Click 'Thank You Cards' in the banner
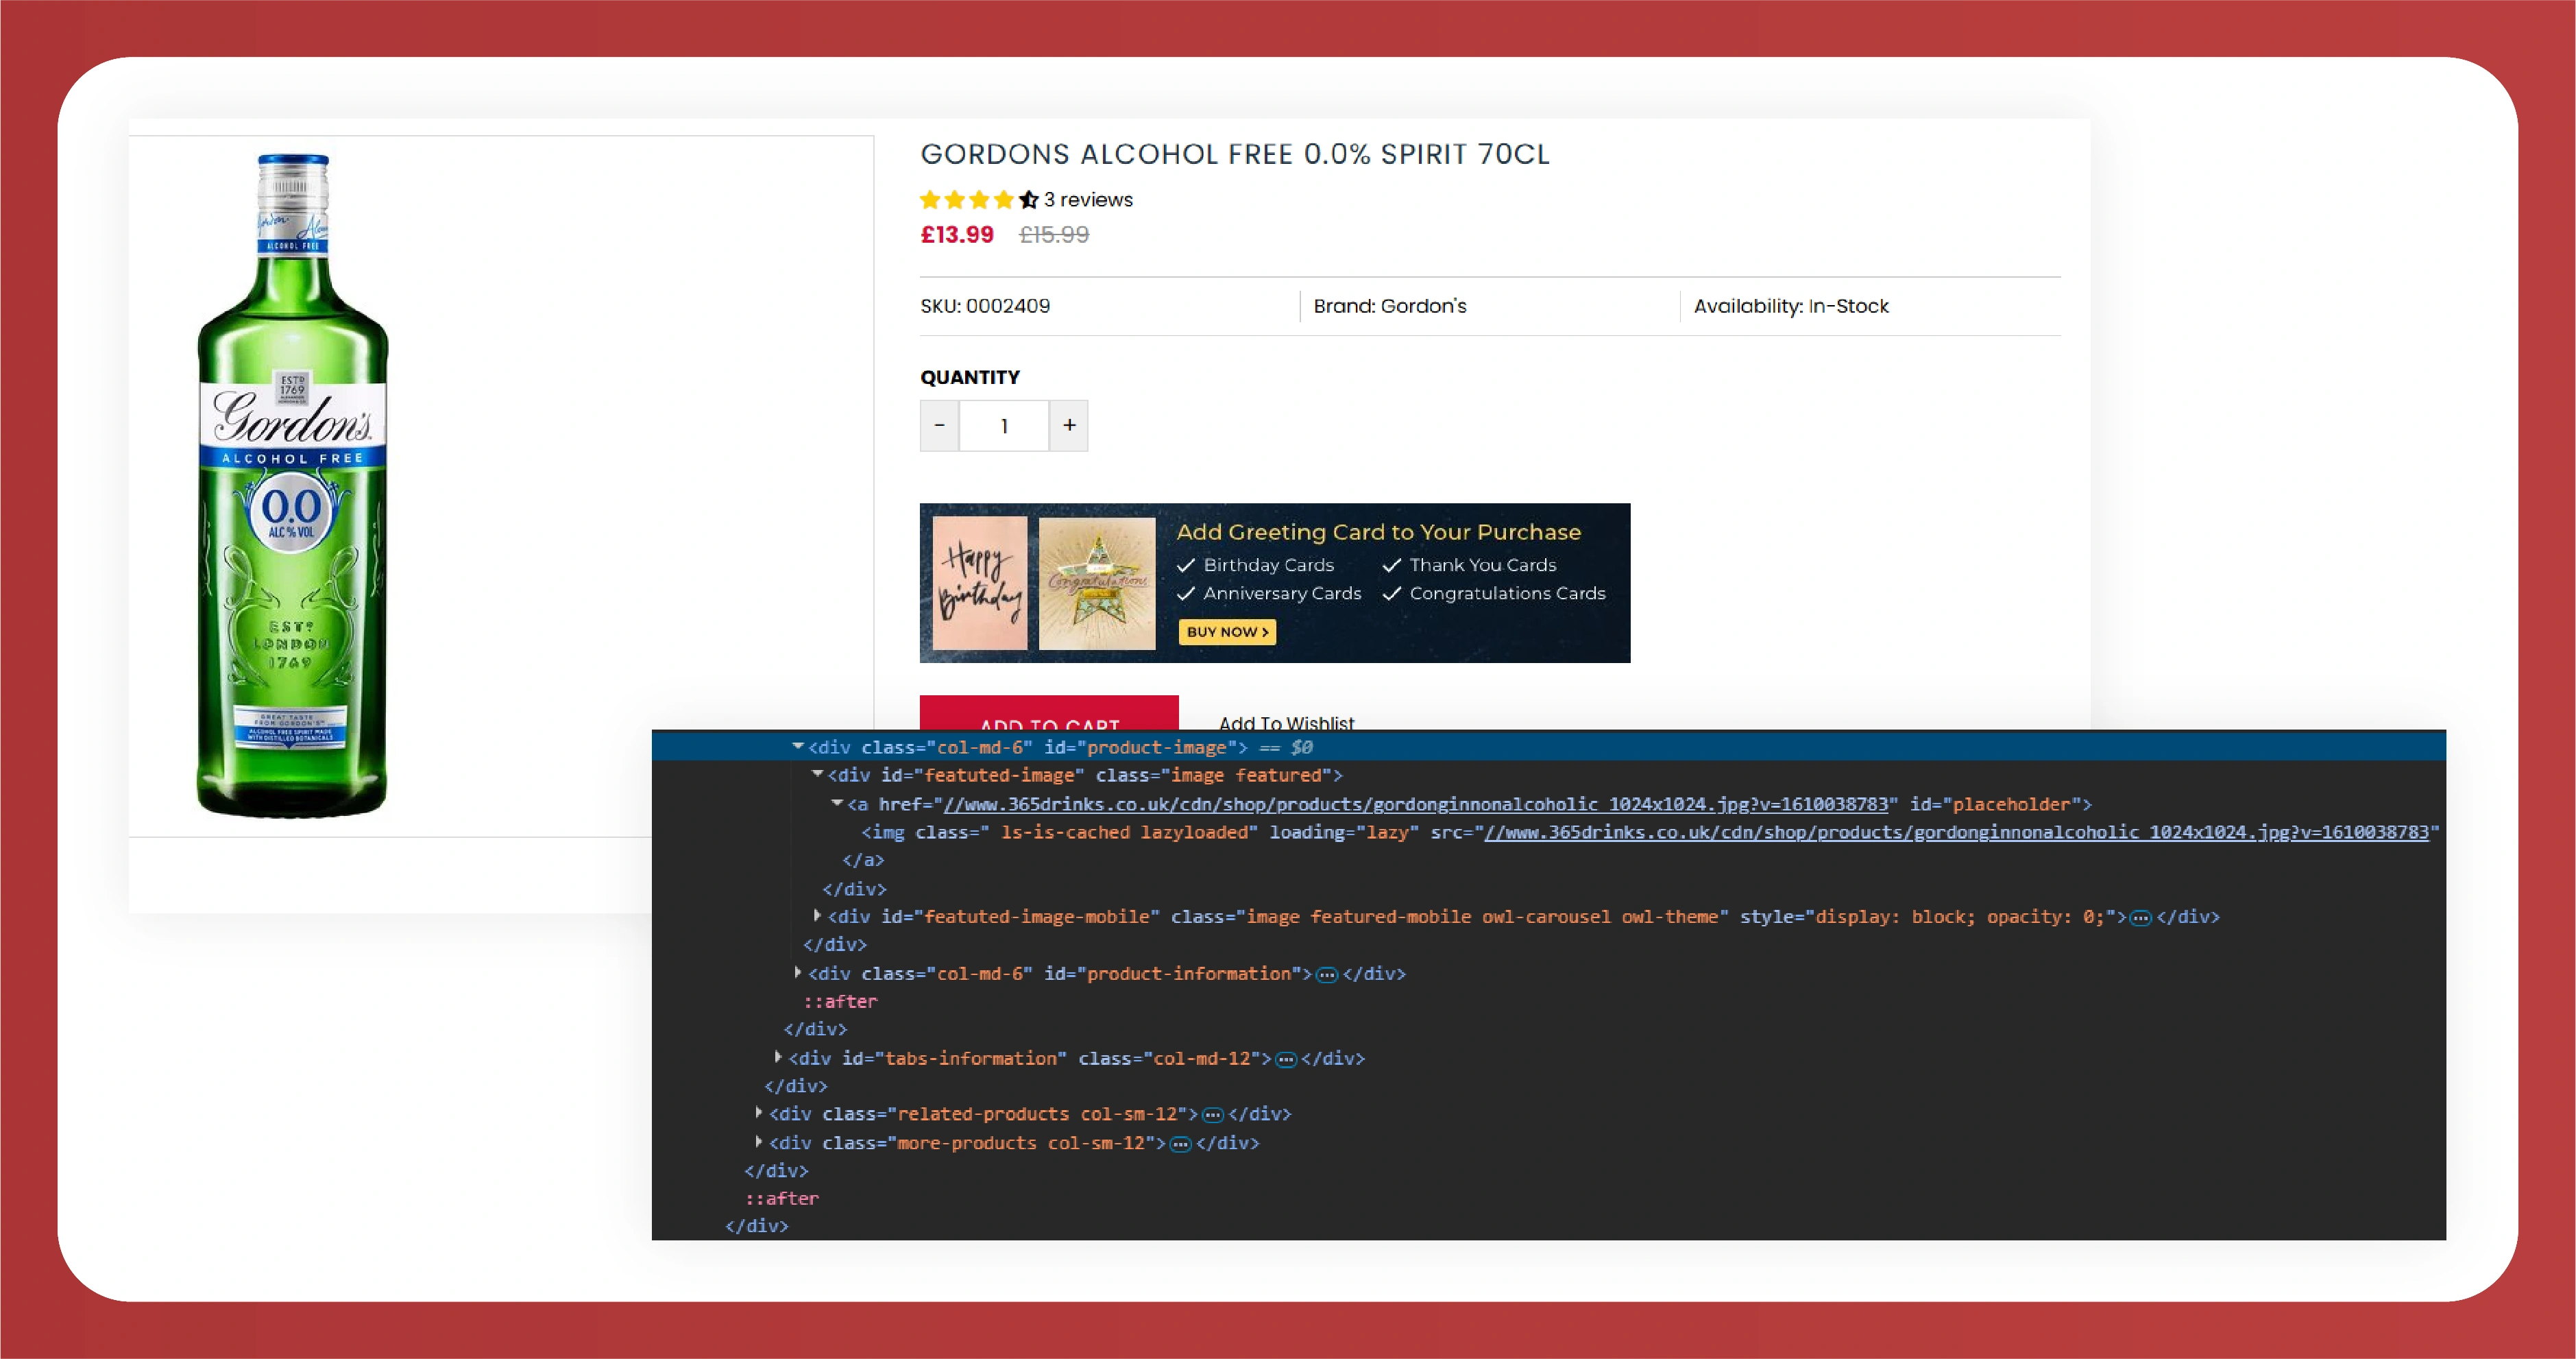 point(1483,565)
